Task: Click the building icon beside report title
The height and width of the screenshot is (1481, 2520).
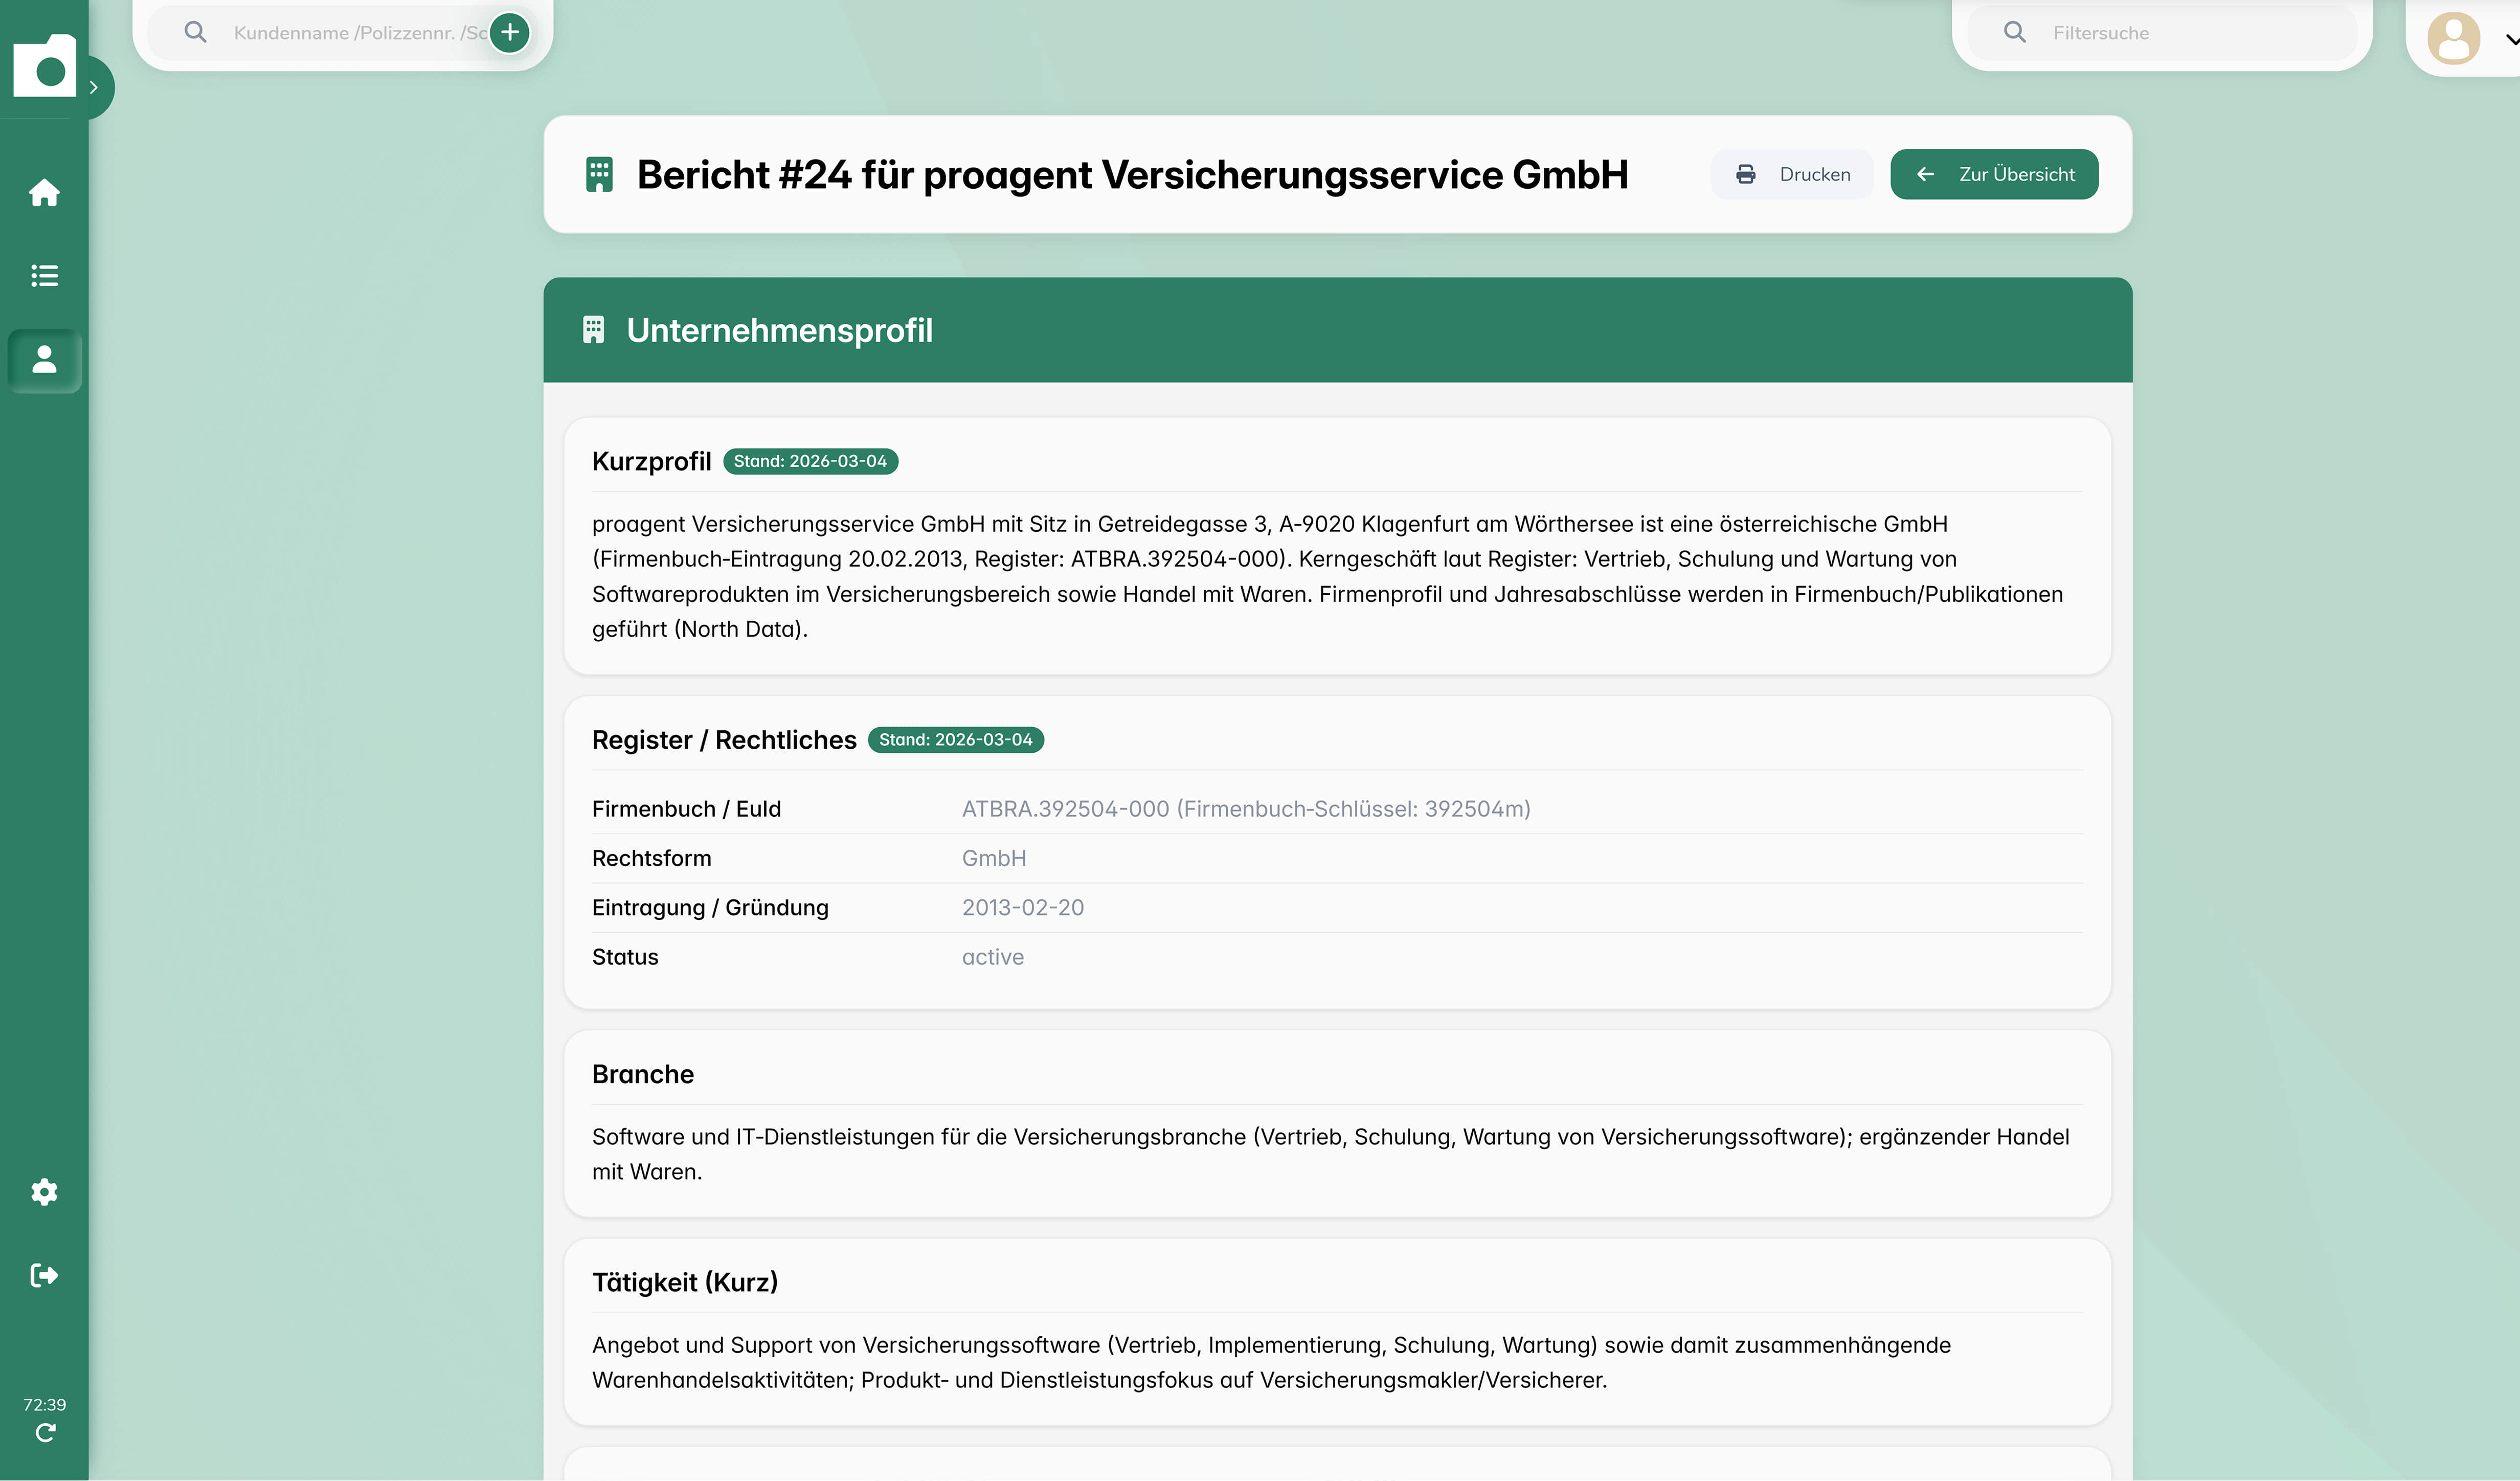Action: 599,174
